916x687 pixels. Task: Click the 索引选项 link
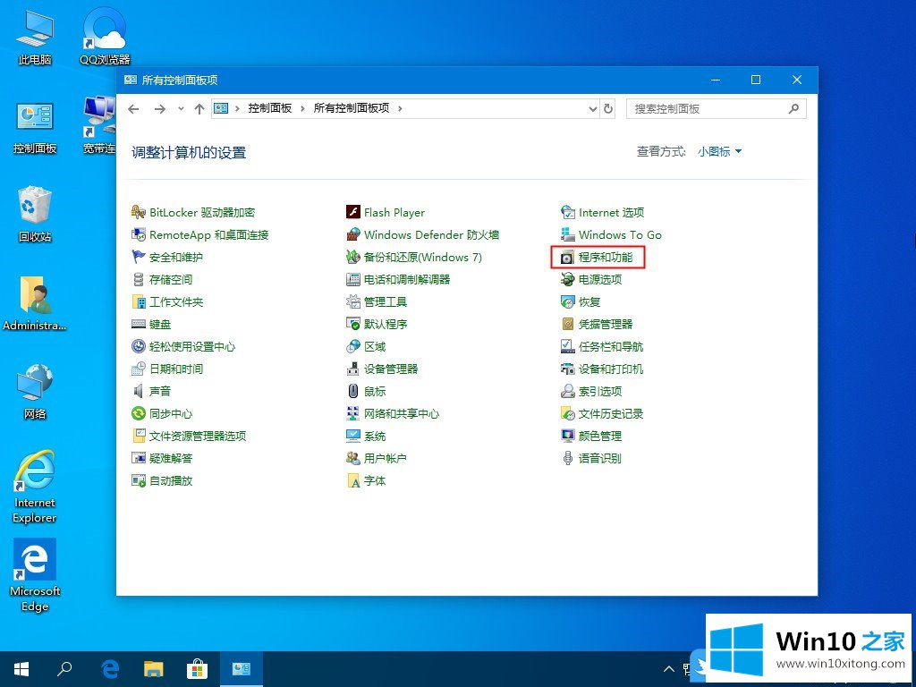(600, 391)
